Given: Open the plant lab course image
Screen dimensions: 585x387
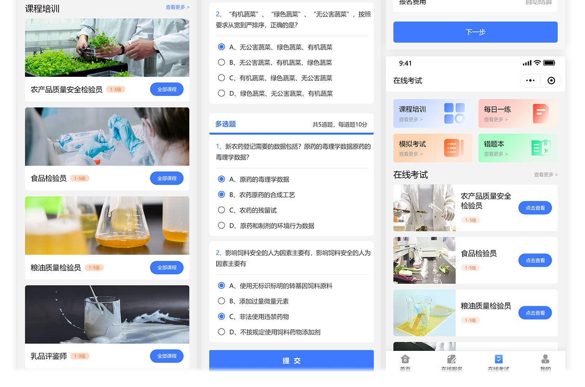Looking at the screenshot, I should pyautogui.click(x=107, y=48).
